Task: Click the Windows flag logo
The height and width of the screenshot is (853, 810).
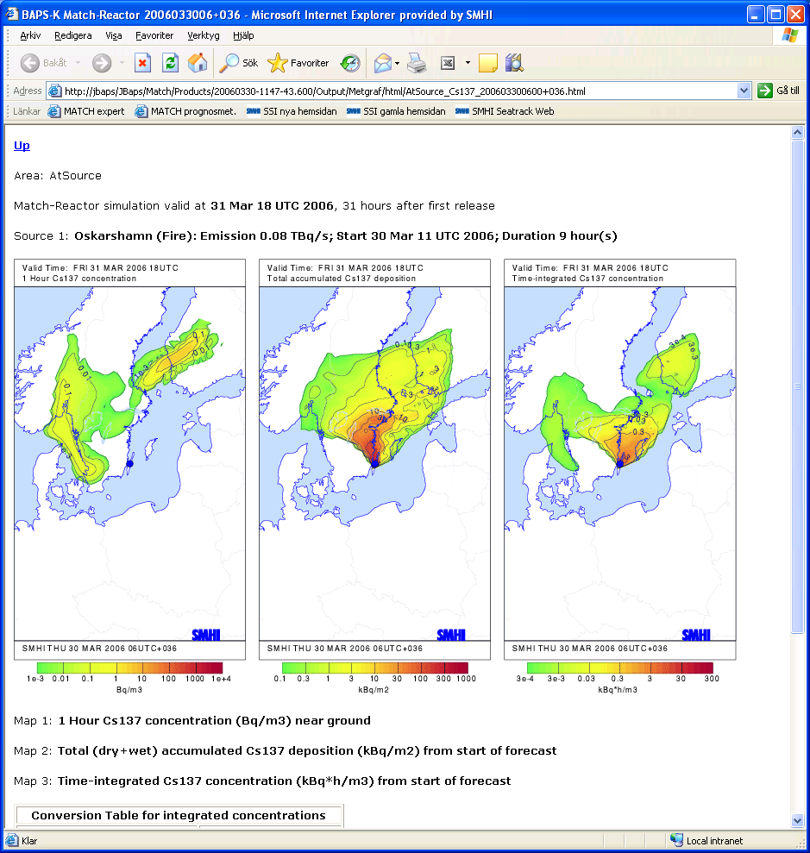Action: 790,36
